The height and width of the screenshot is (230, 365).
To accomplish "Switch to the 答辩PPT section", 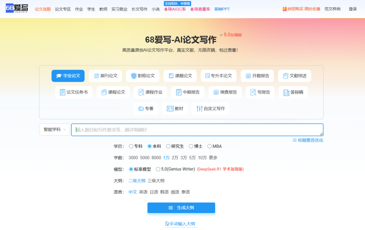I will [222, 9].
